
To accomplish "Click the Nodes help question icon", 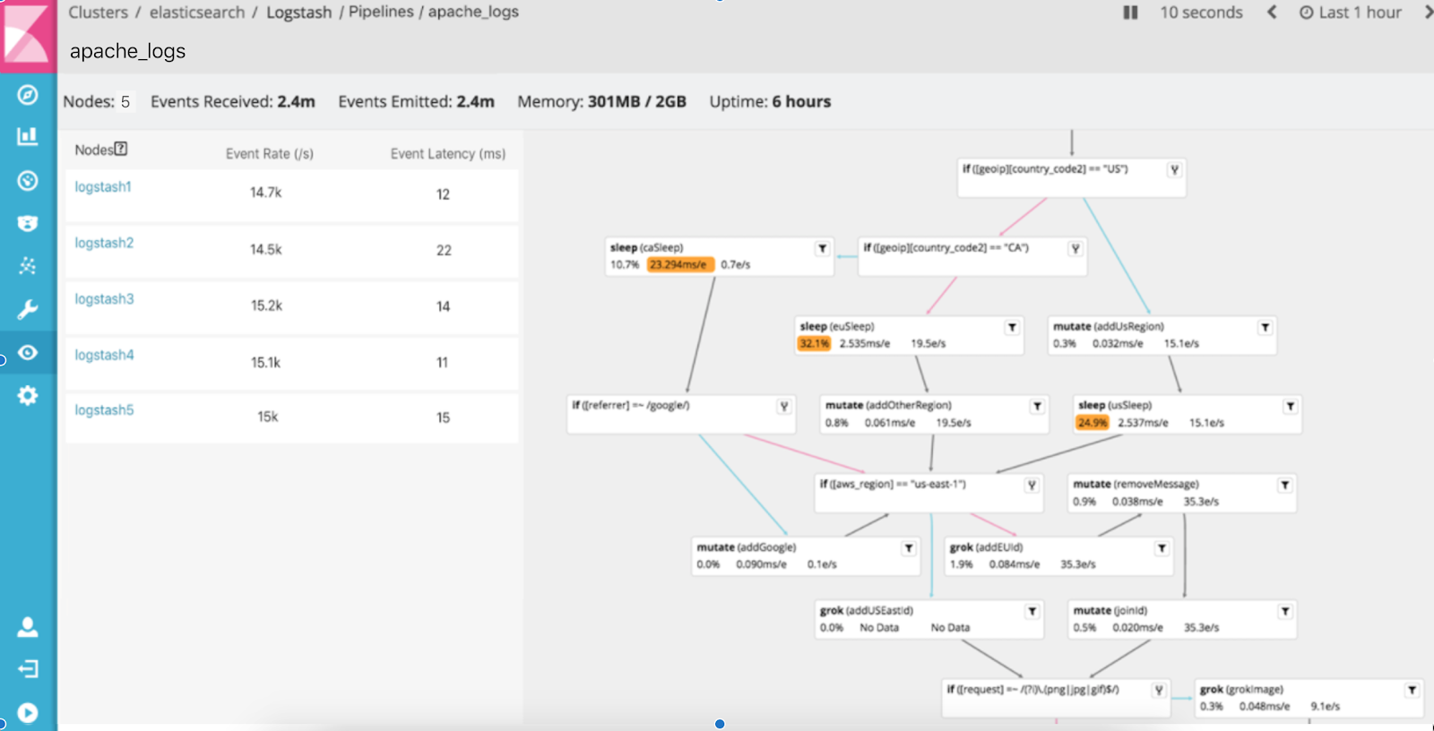I will (x=121, y=149).
